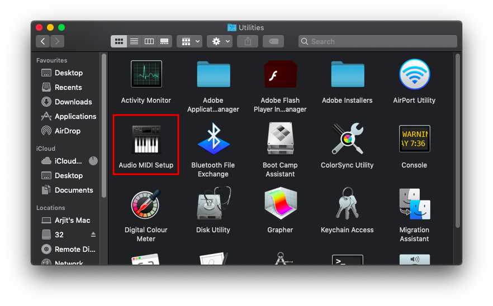The height and width of the screenshot is (306, 493).
Task: Open the gear Action menu
Action: coord(220,41)
